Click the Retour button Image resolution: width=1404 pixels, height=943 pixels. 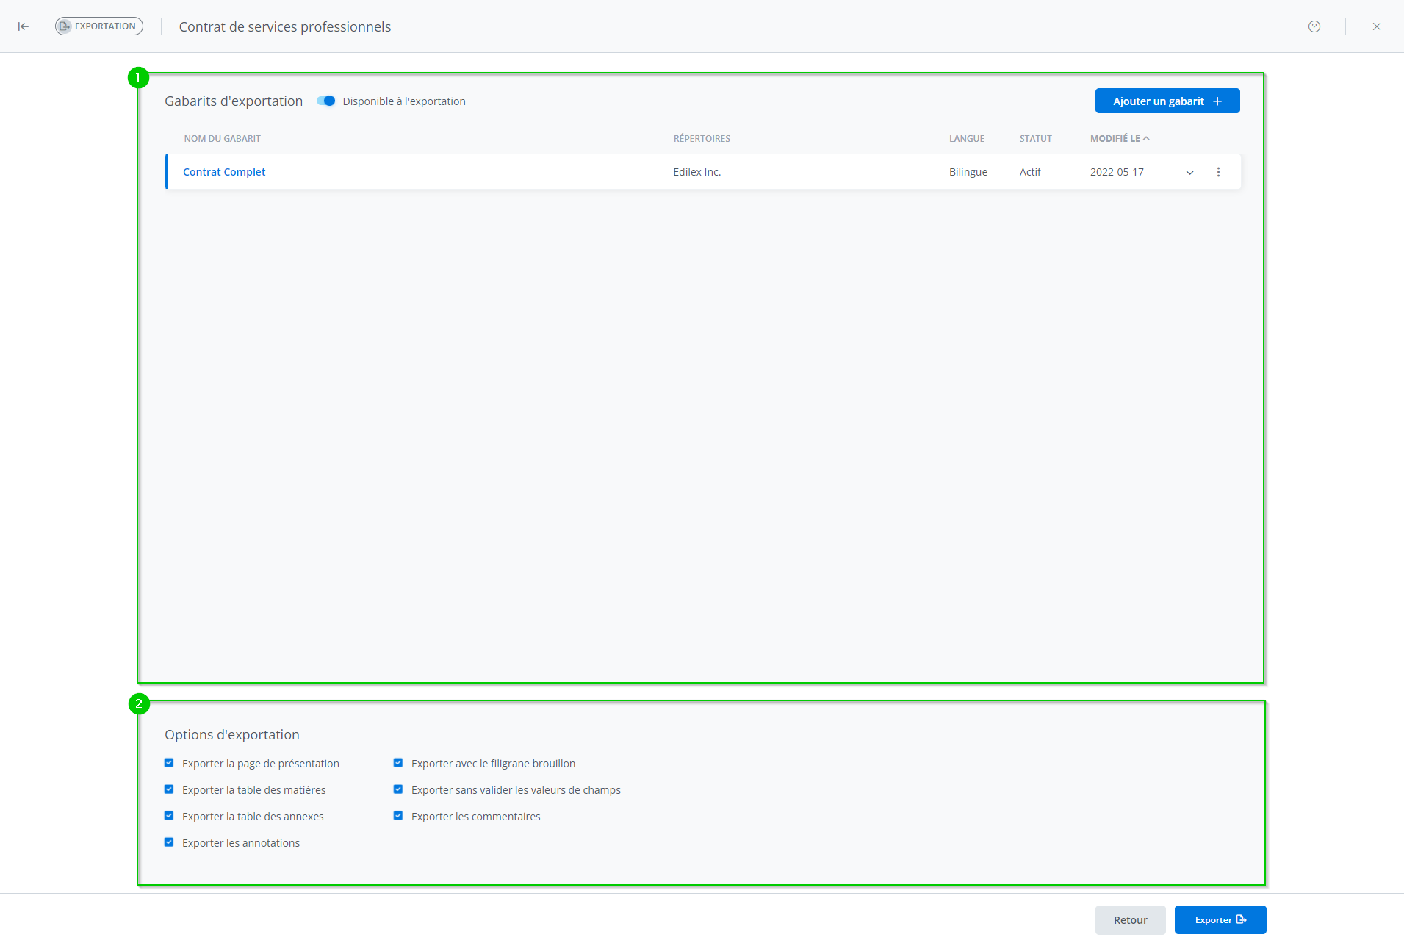[x=1130, y=920]
